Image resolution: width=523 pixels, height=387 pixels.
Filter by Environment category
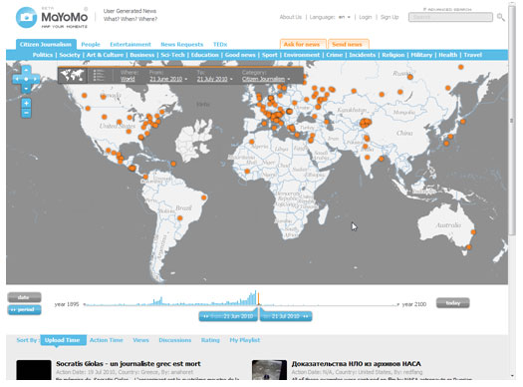302,55
